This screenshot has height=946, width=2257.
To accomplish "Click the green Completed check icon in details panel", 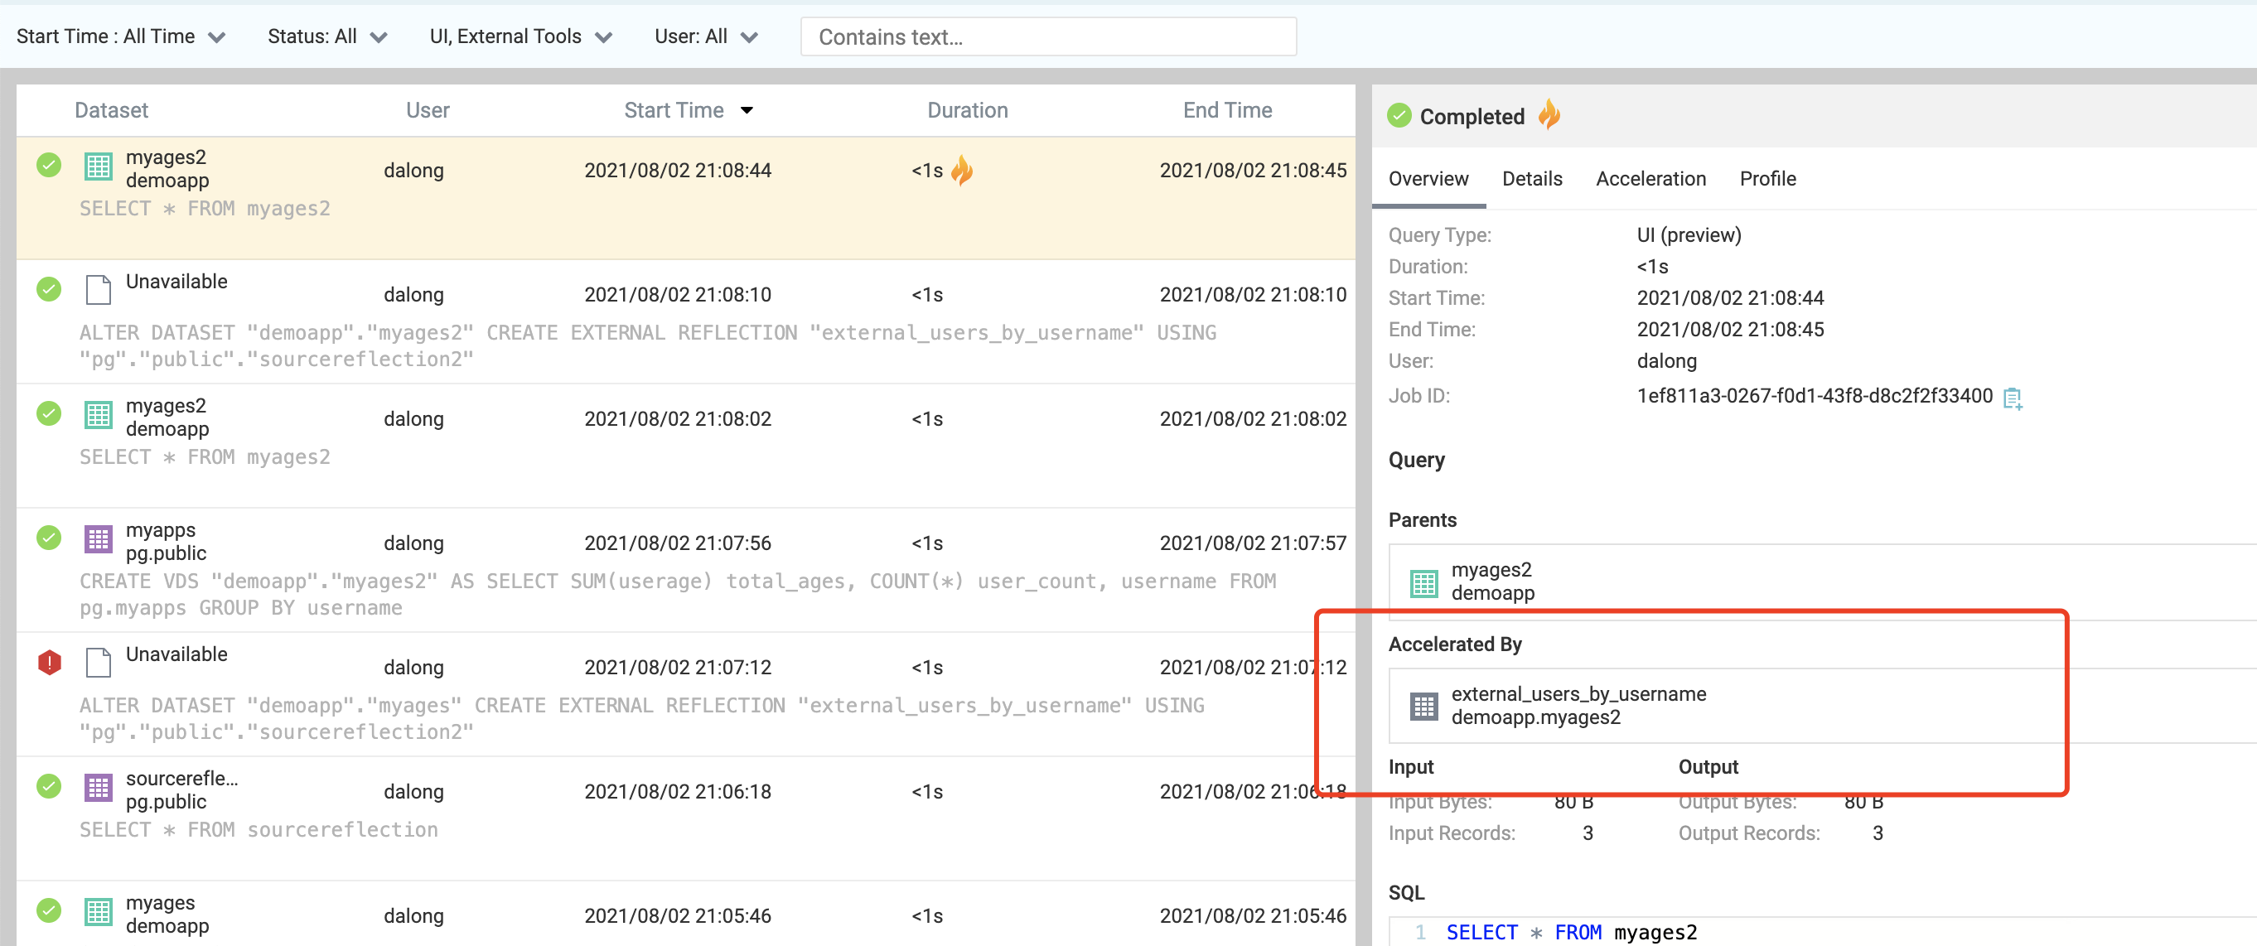I will pyautogui.click(x=1399, y=116).
